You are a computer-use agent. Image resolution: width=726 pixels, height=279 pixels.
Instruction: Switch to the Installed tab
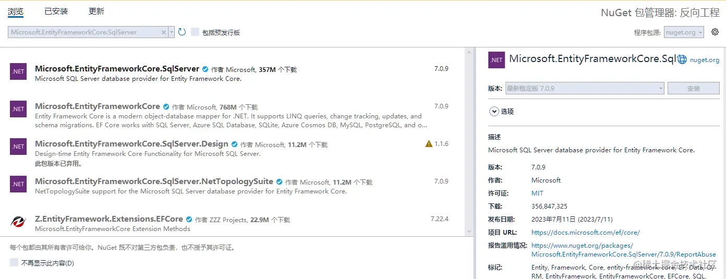click(56, 11)
